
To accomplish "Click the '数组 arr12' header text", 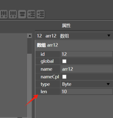I will click(x=47, y=45).
